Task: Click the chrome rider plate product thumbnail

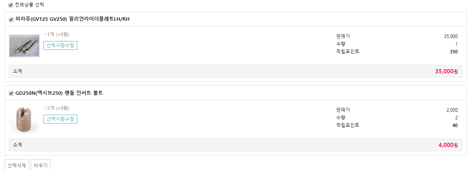Action: pyautogui.click(x=24, y=46)
